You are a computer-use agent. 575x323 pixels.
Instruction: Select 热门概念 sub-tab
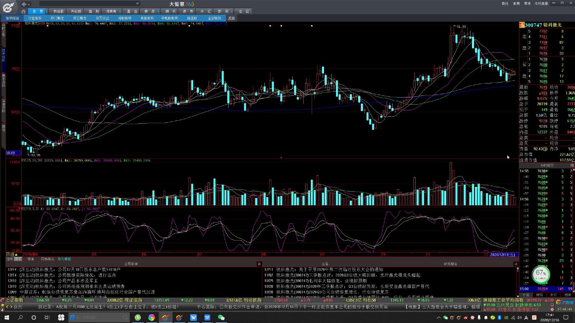[57, 18]
